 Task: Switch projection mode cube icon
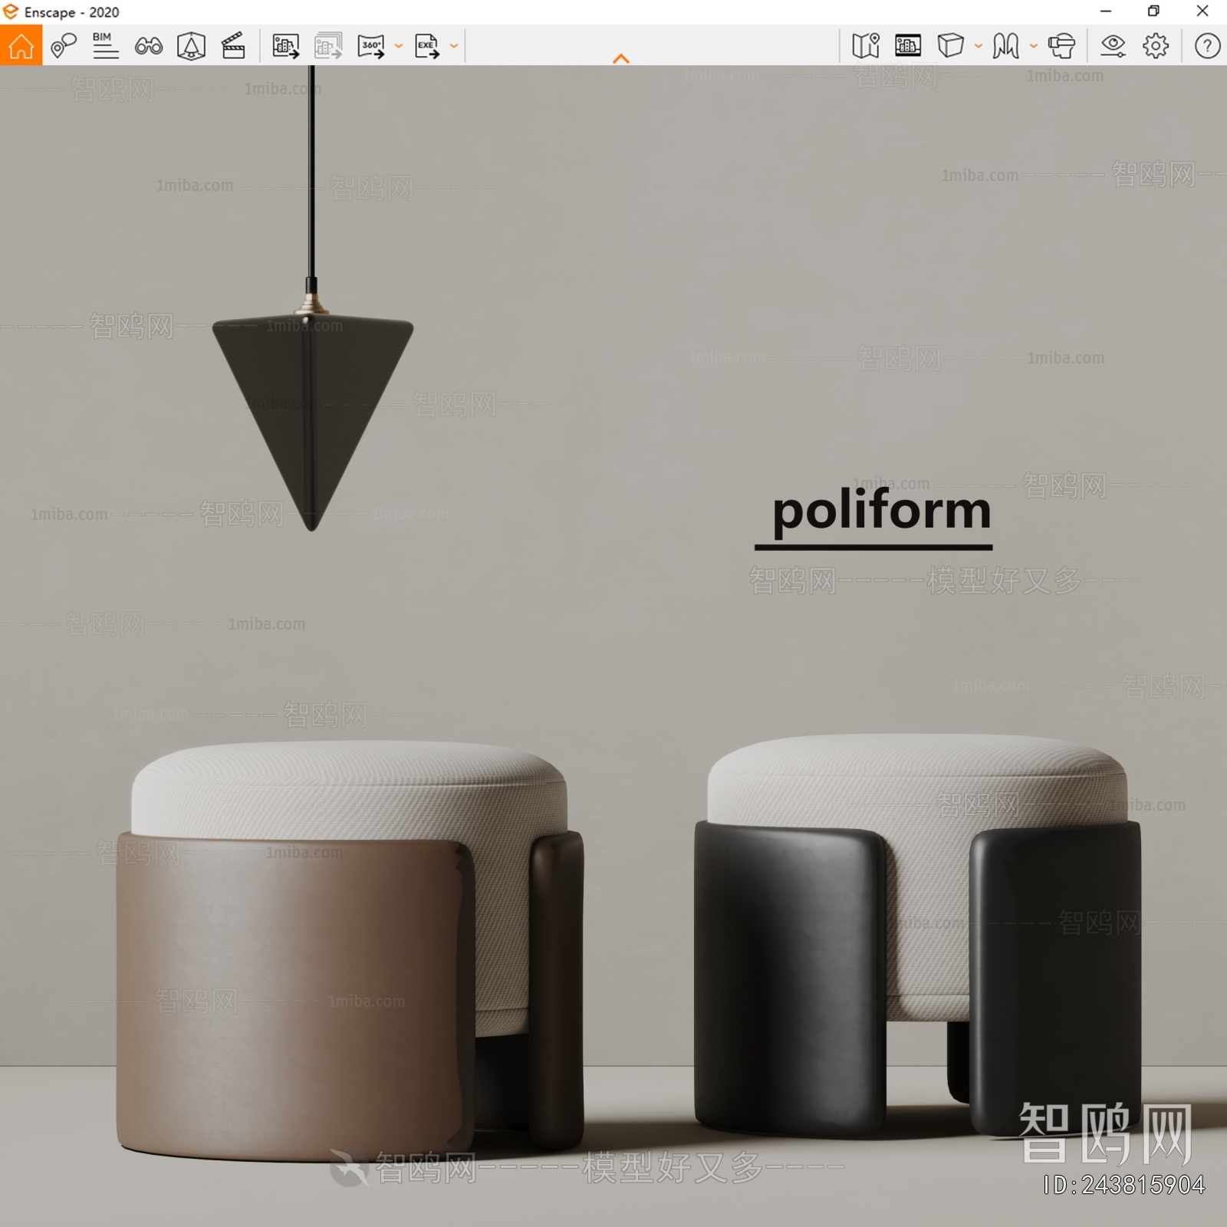pyautogui.click(x=950, y=46)
